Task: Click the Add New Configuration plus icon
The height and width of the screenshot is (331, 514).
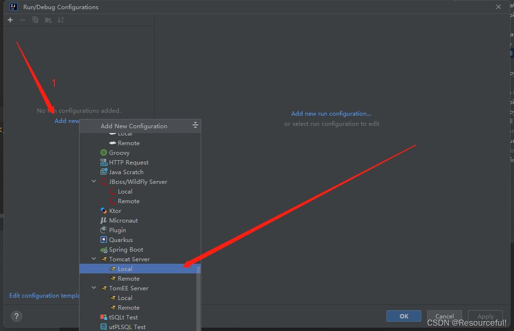Action: point(10,20)
